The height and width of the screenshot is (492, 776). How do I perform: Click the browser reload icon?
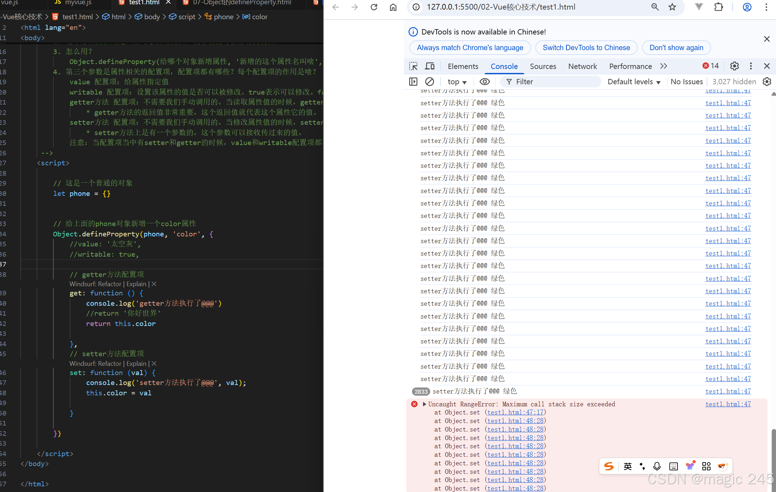click(x=374, y=7)
